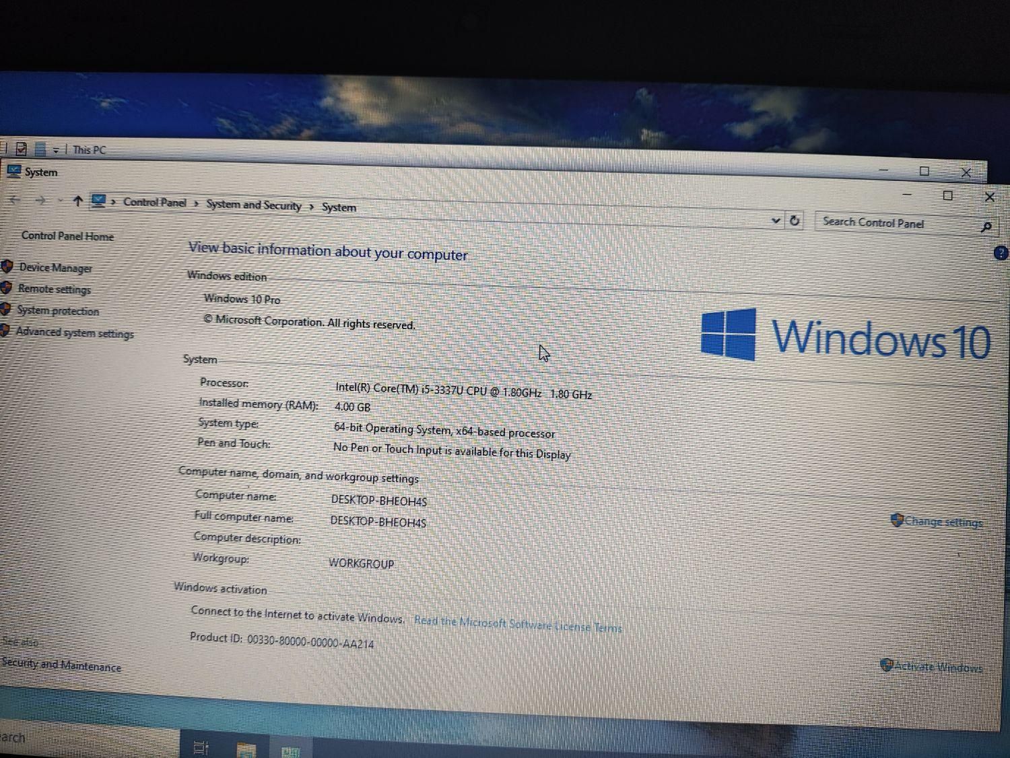Maximize the System window
1010x758 pixels.
click(x=948, y=195)
